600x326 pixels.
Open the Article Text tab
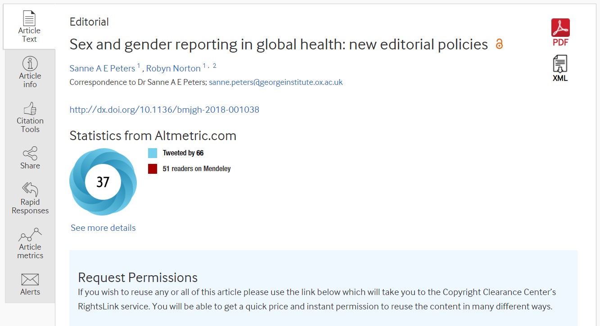coord(29,27)
